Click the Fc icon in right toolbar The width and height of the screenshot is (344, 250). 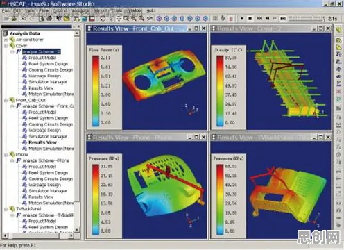point(338,54)
